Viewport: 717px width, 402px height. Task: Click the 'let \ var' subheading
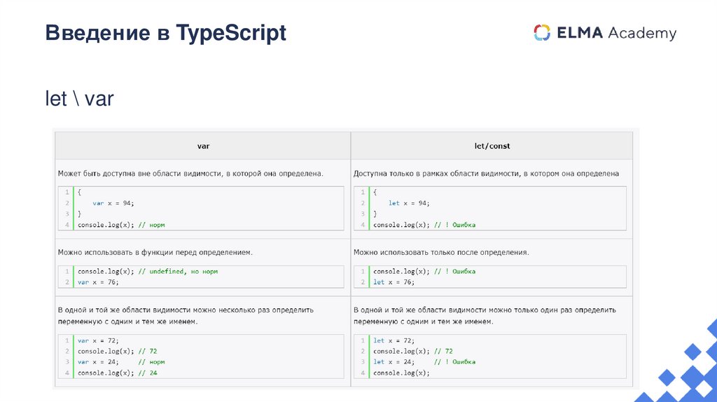(79, 98)
